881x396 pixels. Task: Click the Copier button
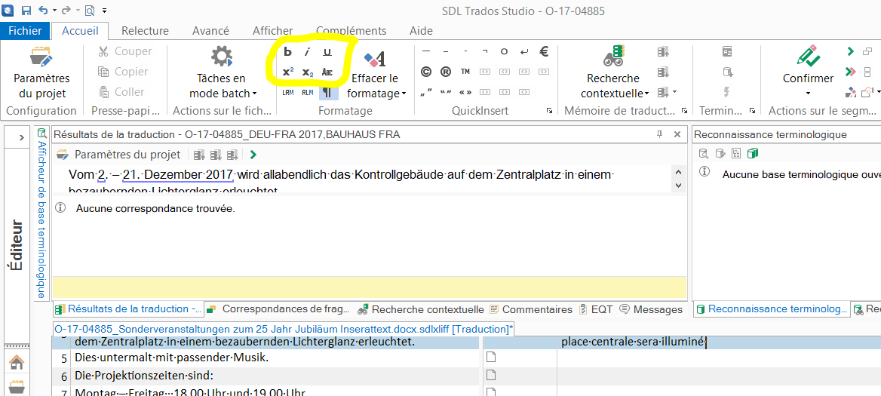(x=122, y=72)
